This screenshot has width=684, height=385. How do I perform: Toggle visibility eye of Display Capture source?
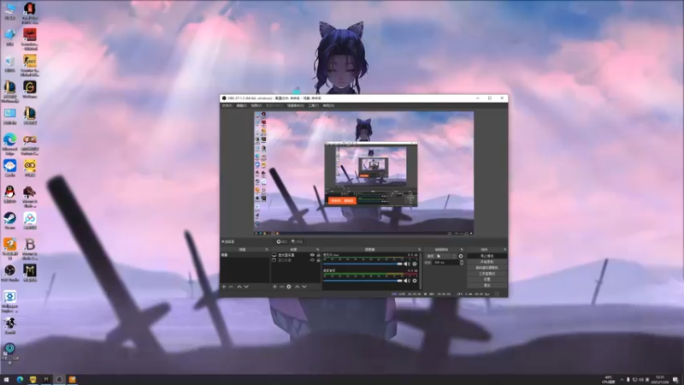pyautogui.click(x=312, y=255)
